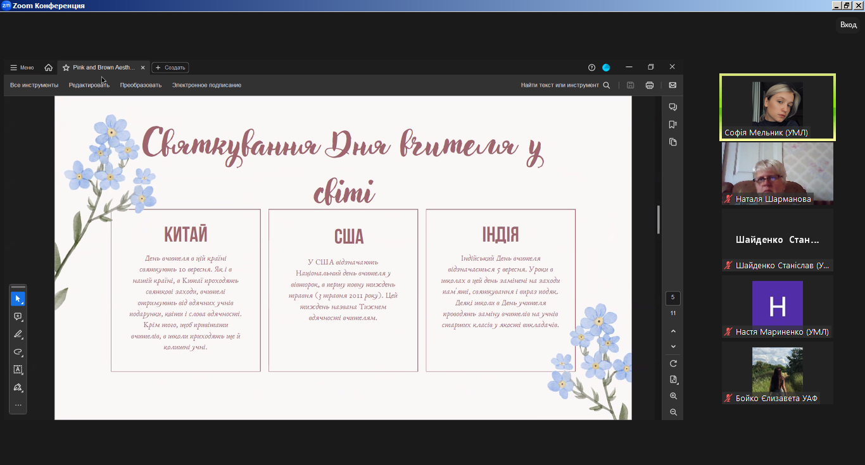This screenshot has height=465, width=865.
Task: Select Наталя Шарманова video thumbnail
Action: [778, 173]
